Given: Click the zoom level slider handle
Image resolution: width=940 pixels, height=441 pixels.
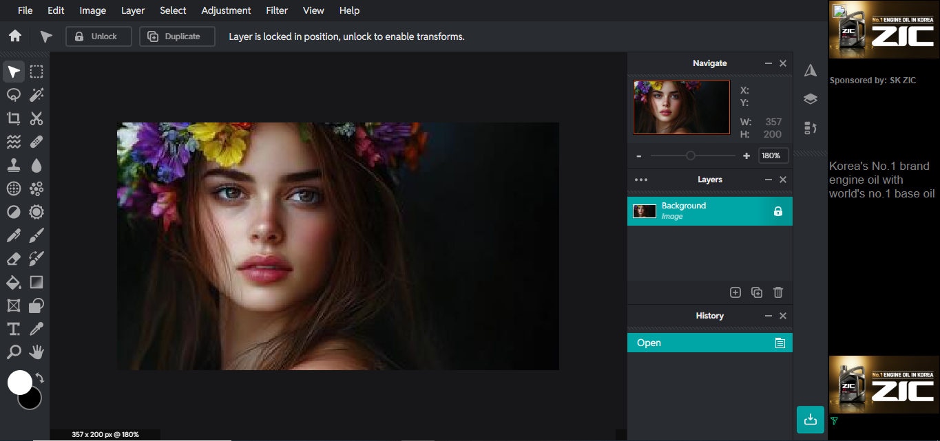Looking at the screenshot, I should (691, 155).
